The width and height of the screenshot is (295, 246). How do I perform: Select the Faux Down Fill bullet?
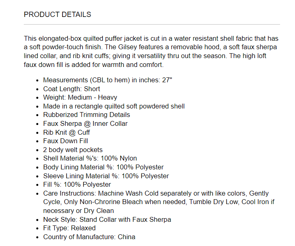(x=65, y=141)
